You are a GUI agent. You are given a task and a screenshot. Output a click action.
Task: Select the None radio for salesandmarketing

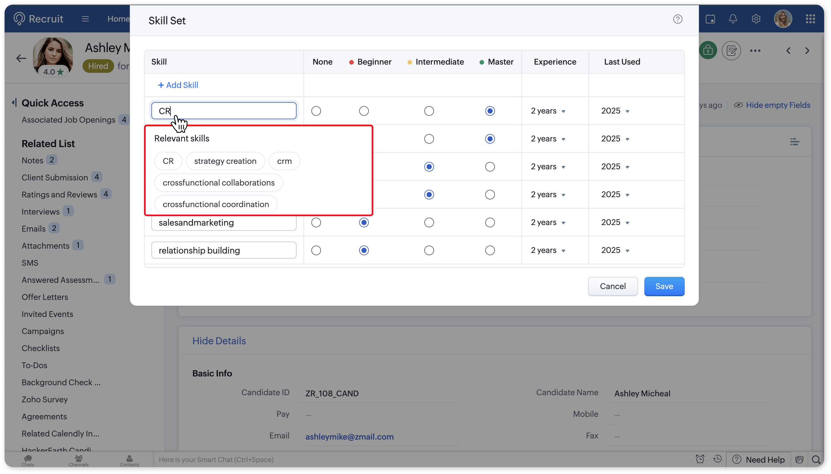coord(316,223)
